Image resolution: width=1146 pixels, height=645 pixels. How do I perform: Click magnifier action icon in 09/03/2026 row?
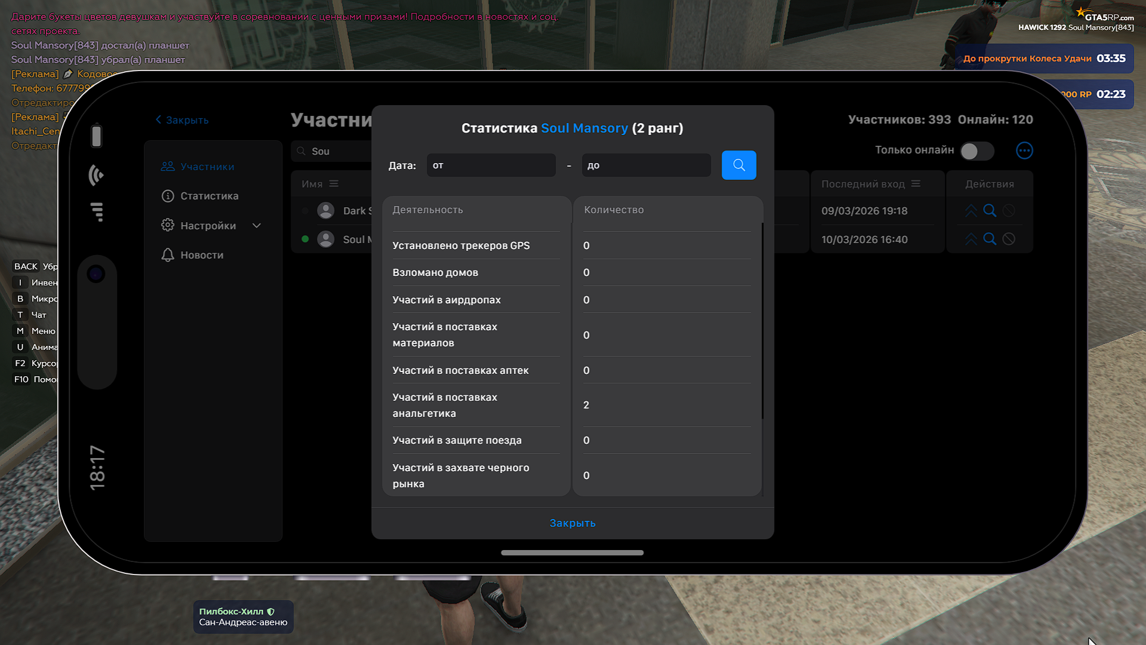(x=990, y=211)
